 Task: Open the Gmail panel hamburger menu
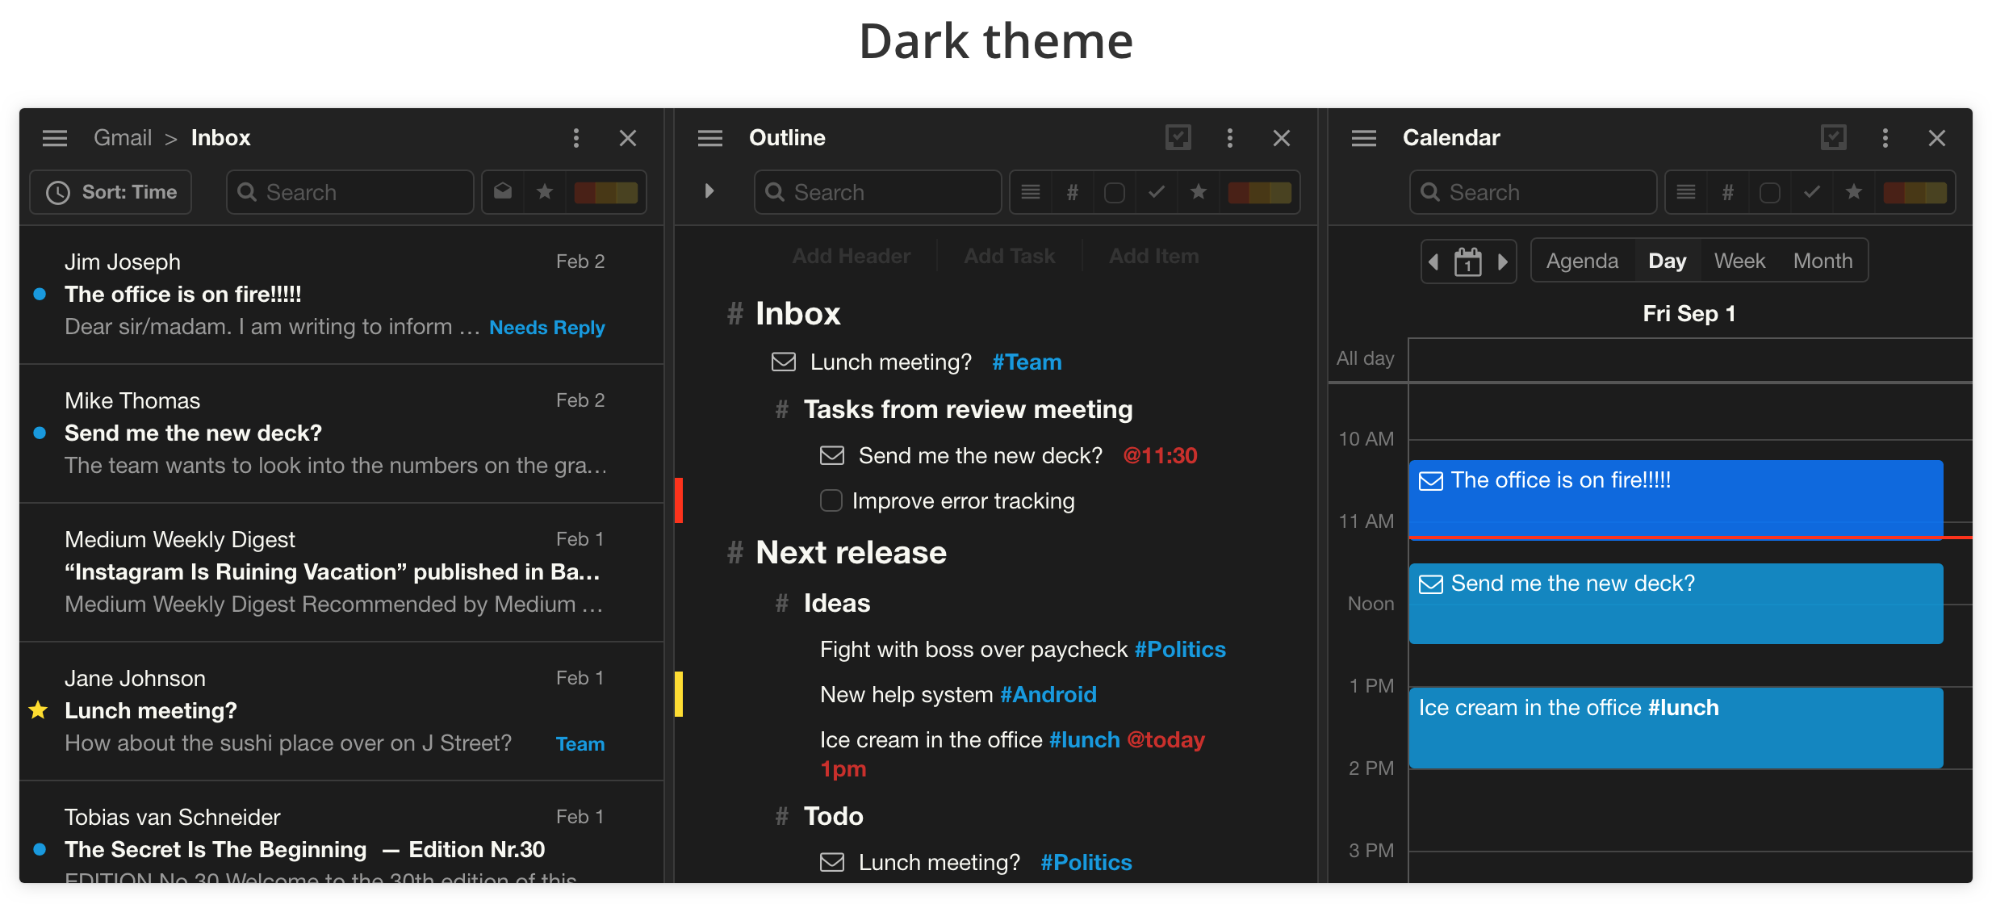coord(55,138)
